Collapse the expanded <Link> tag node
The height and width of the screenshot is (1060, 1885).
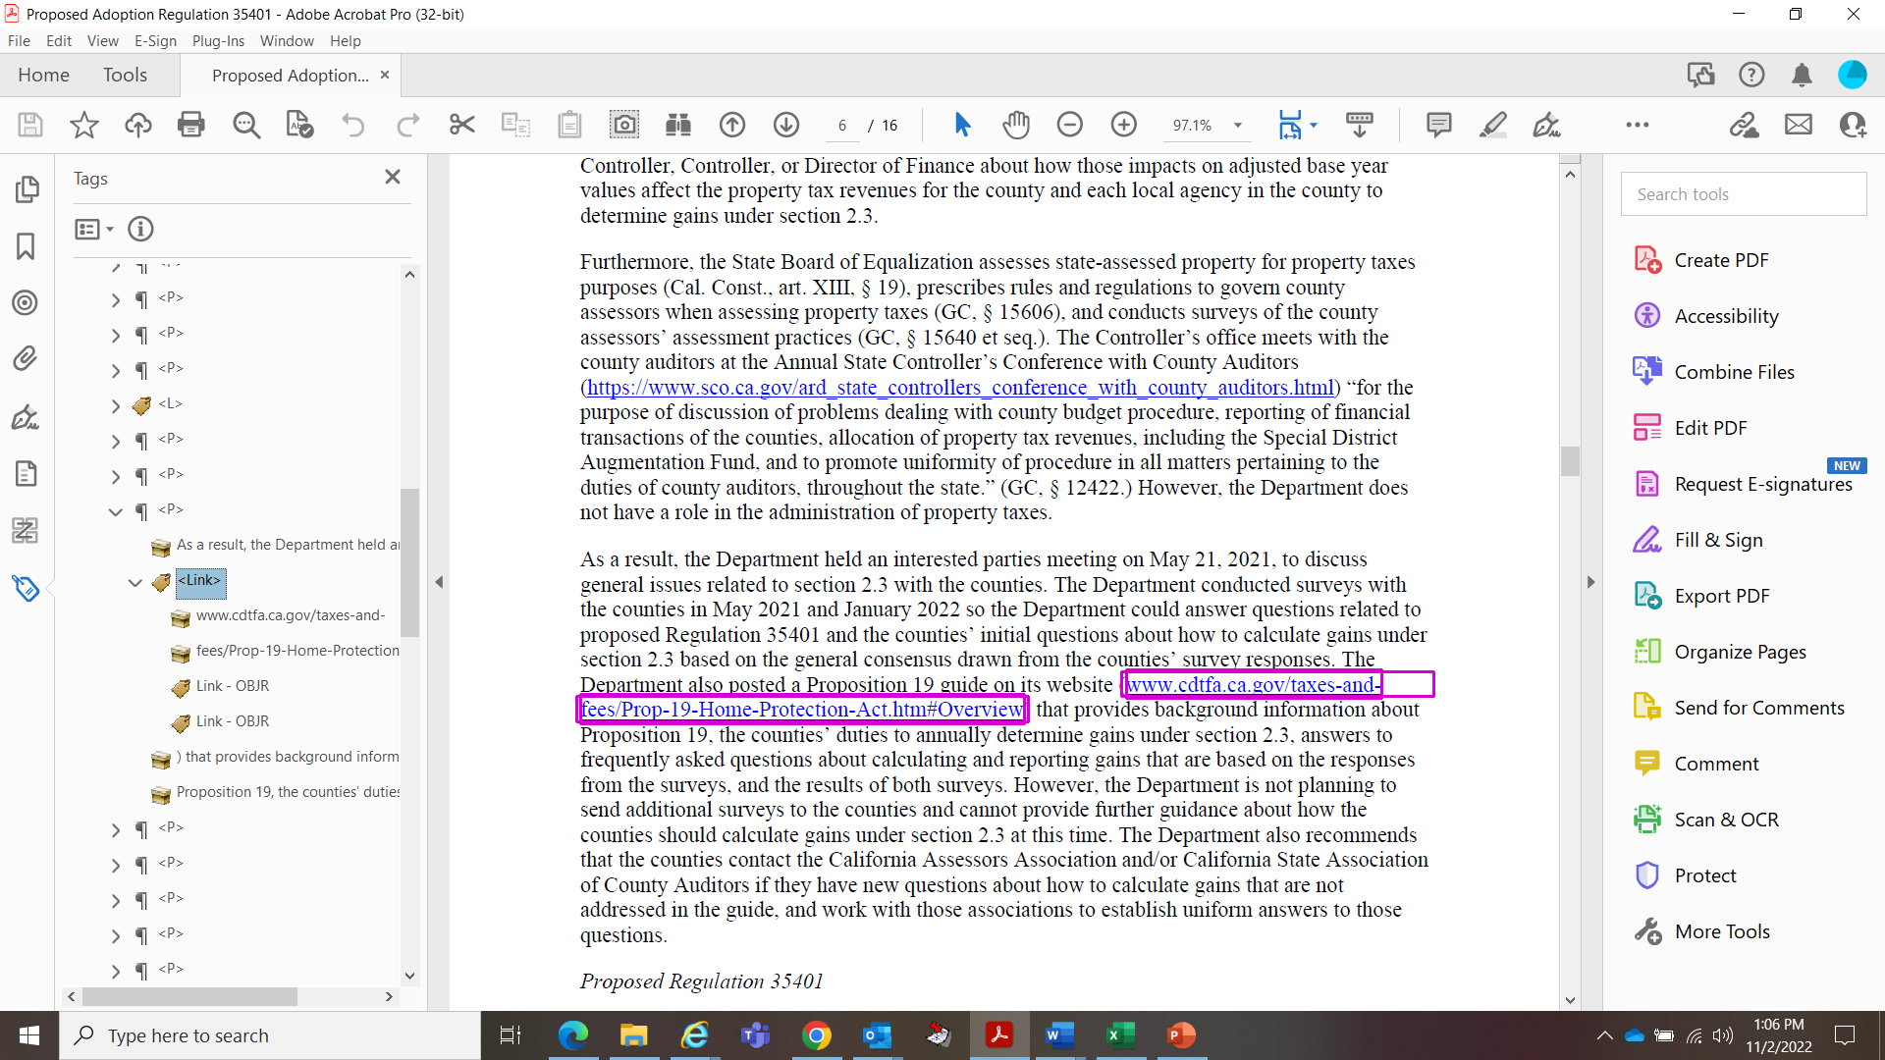coord(135,583)
